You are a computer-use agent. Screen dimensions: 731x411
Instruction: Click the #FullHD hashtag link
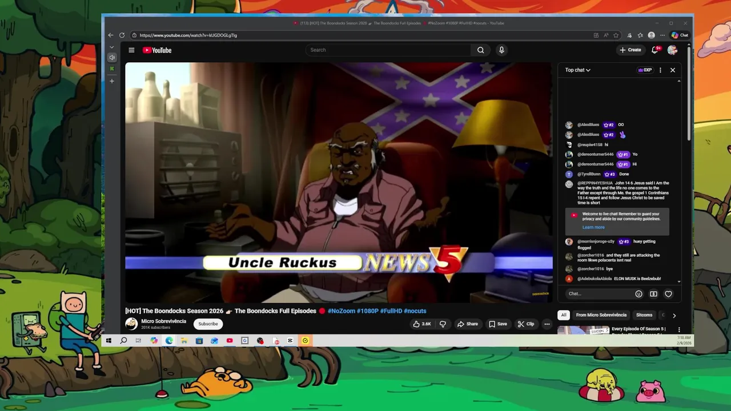coord(391,311)
